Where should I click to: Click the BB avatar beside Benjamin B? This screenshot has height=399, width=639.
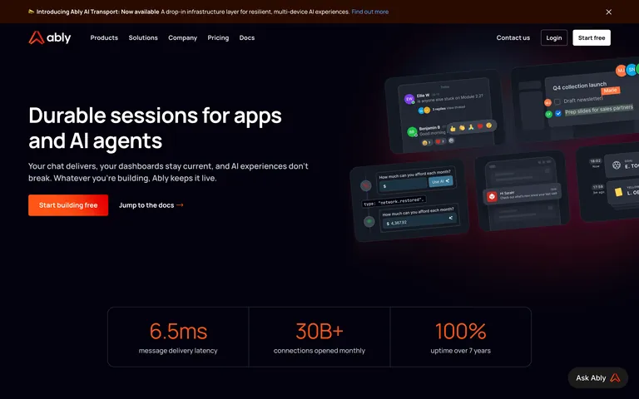pos(412,132)
